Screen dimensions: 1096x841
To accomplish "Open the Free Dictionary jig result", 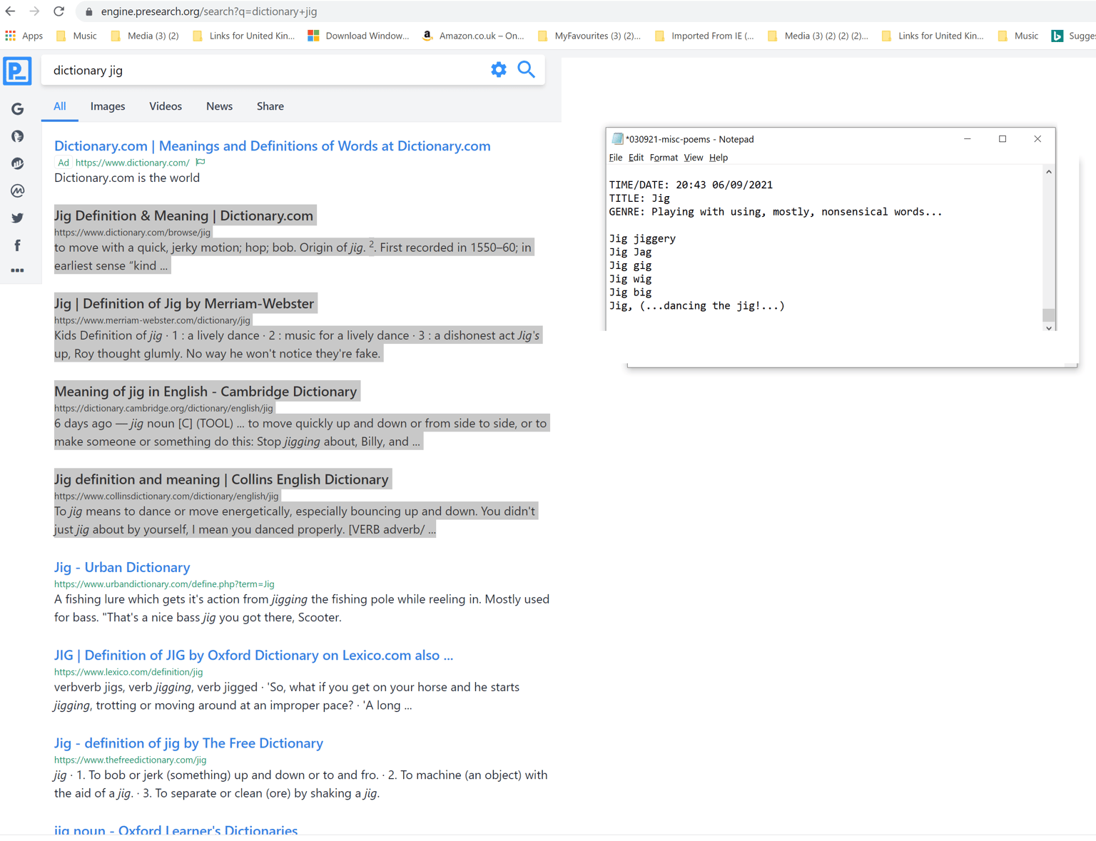I will [188, 743].
